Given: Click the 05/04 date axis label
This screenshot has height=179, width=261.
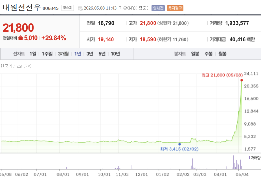Looking at the screenshot, I should pyautogui.click(x=242, y=174).
